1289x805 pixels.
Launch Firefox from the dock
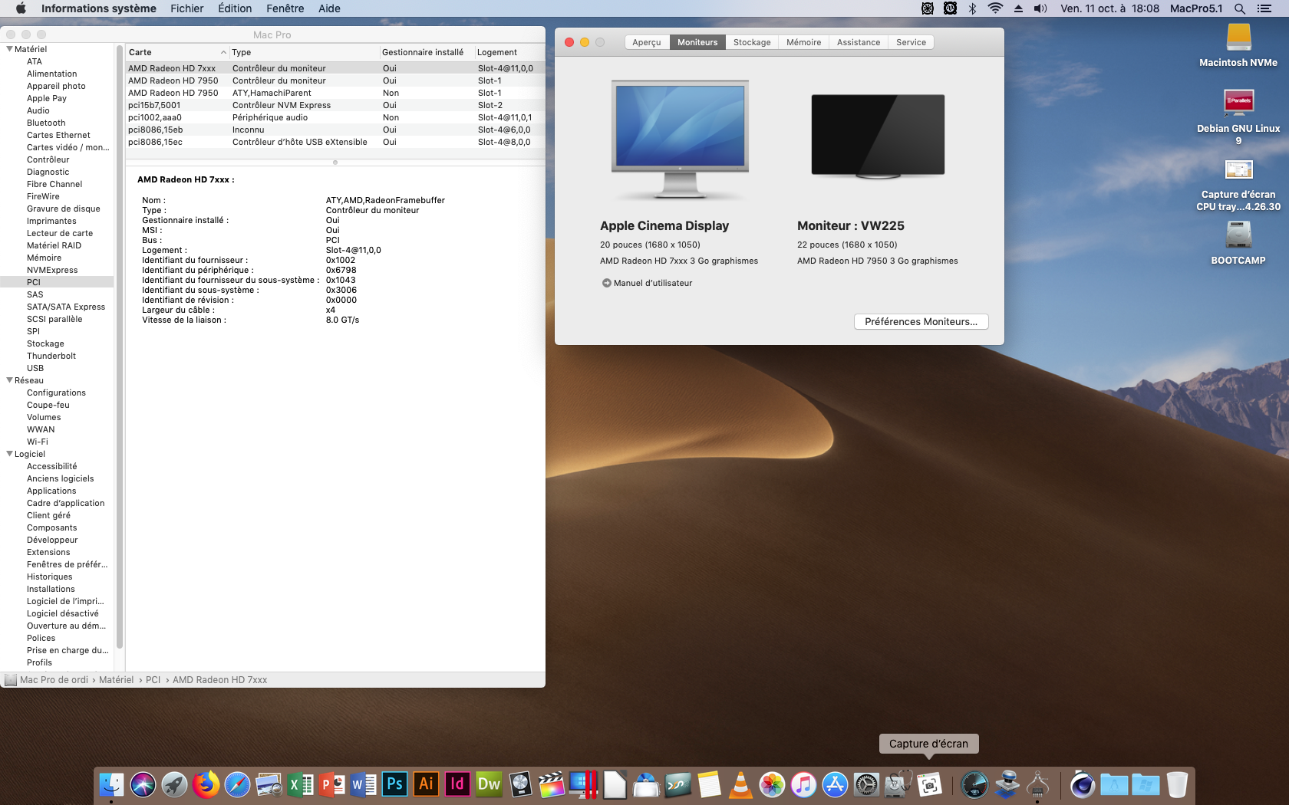click(206, 784)
